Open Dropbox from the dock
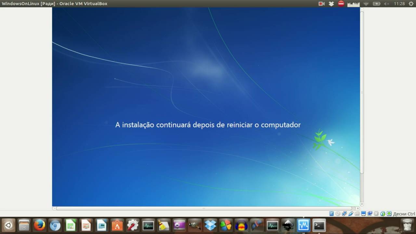Viewport: 416px width, 234px height. tap(210, 225)
